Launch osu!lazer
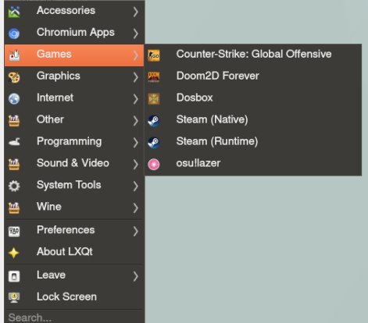Viewport: 368px width, 323px height. click(x=253, y=165)
